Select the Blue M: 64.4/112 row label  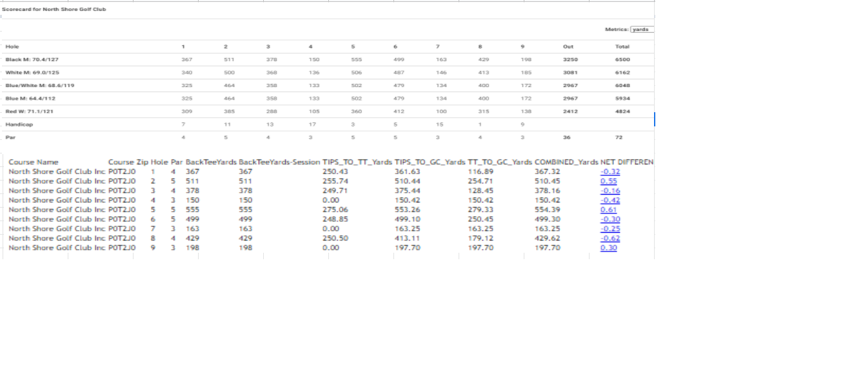30,98
